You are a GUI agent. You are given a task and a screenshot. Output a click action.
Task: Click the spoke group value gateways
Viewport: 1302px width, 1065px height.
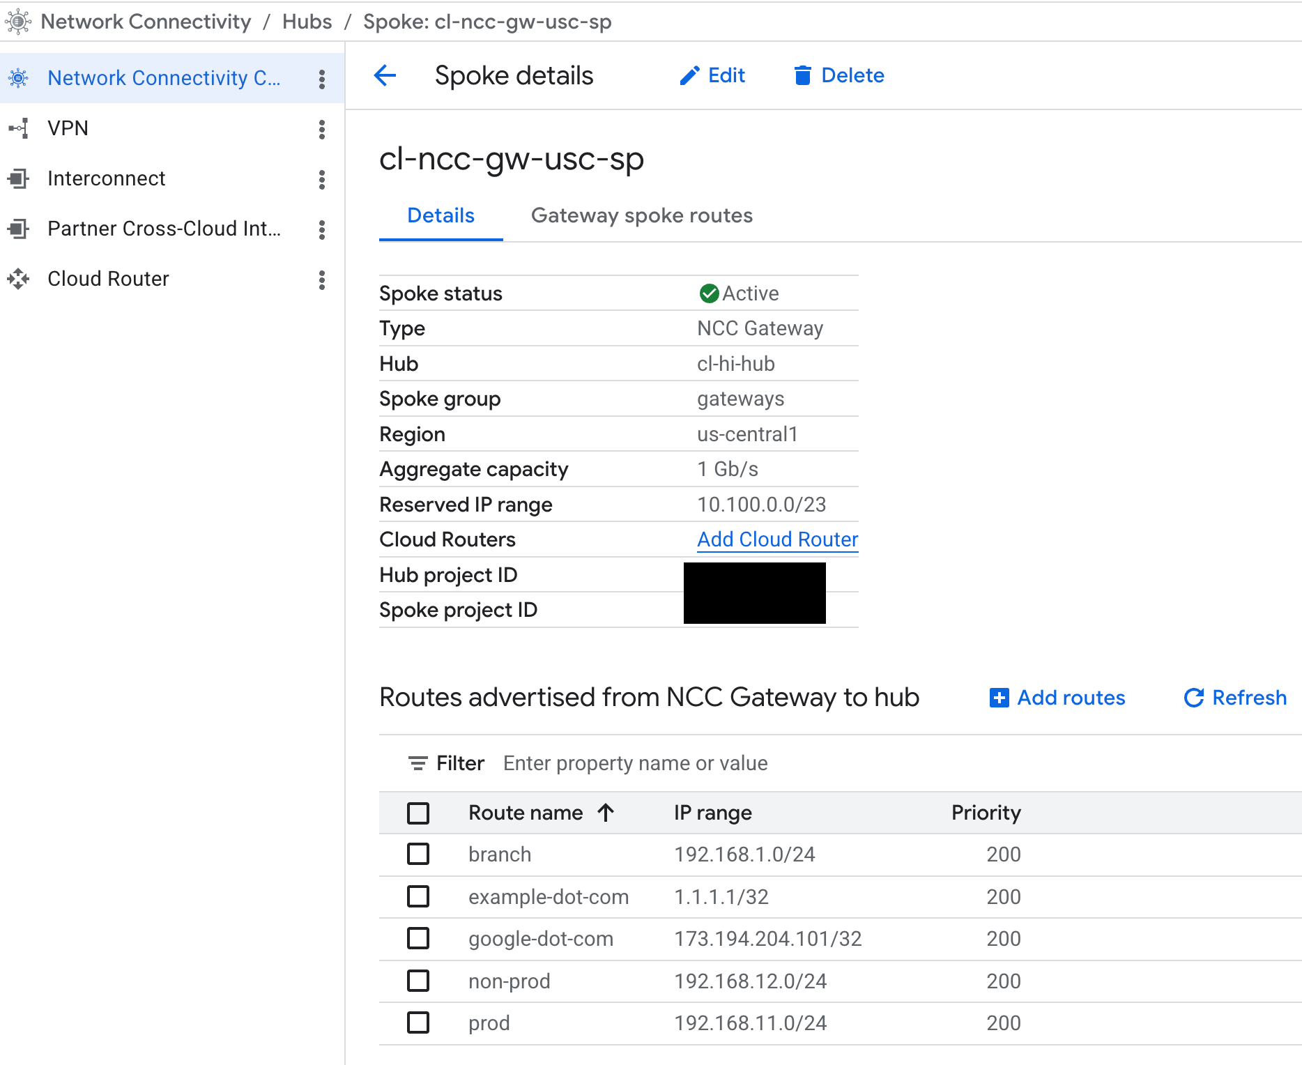coord(741,399)
